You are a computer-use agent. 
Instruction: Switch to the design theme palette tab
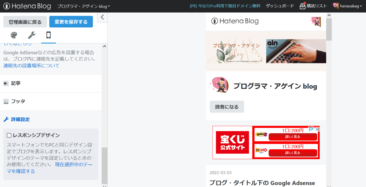tap(14, 35)
